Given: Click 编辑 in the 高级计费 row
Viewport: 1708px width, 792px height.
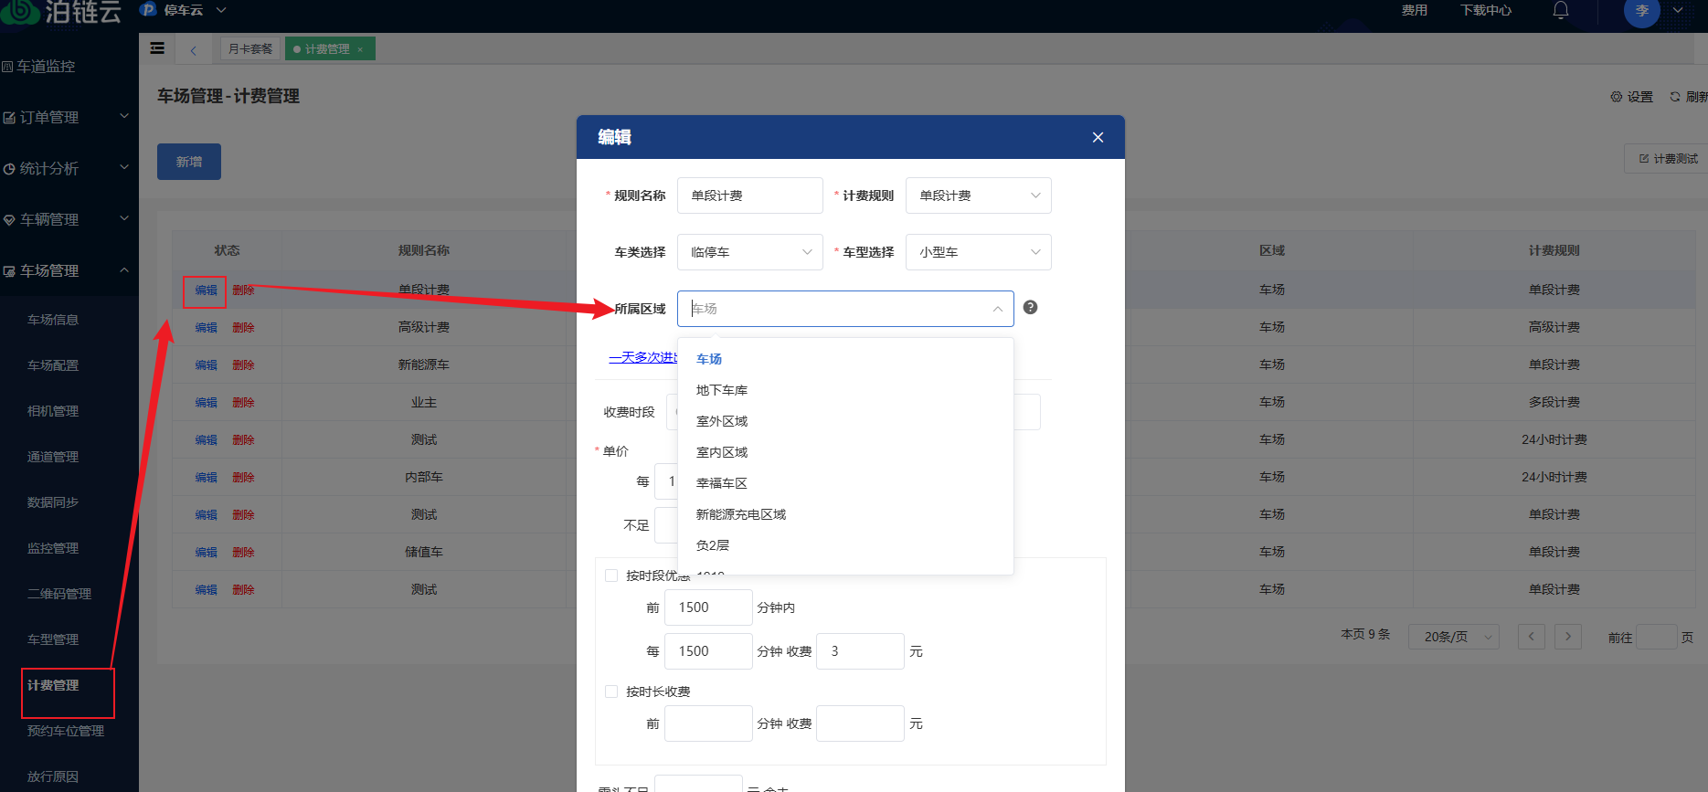Looking at the screenshot, I should (x=207, y=327).
